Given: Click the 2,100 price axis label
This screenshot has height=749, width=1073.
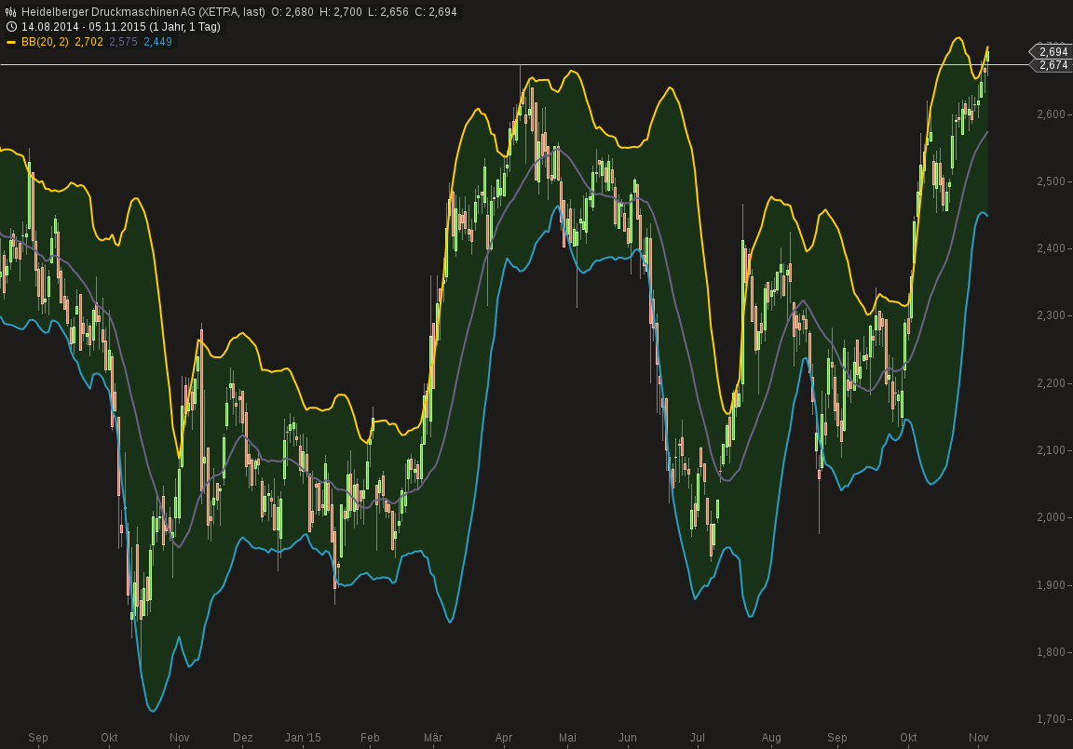Looking at the screenshot, I should tap(1051, 449).
